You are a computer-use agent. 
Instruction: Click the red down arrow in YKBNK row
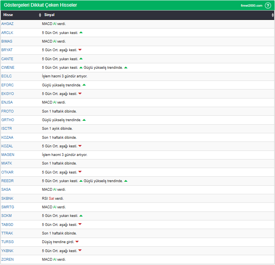click(x=80, y=250)
